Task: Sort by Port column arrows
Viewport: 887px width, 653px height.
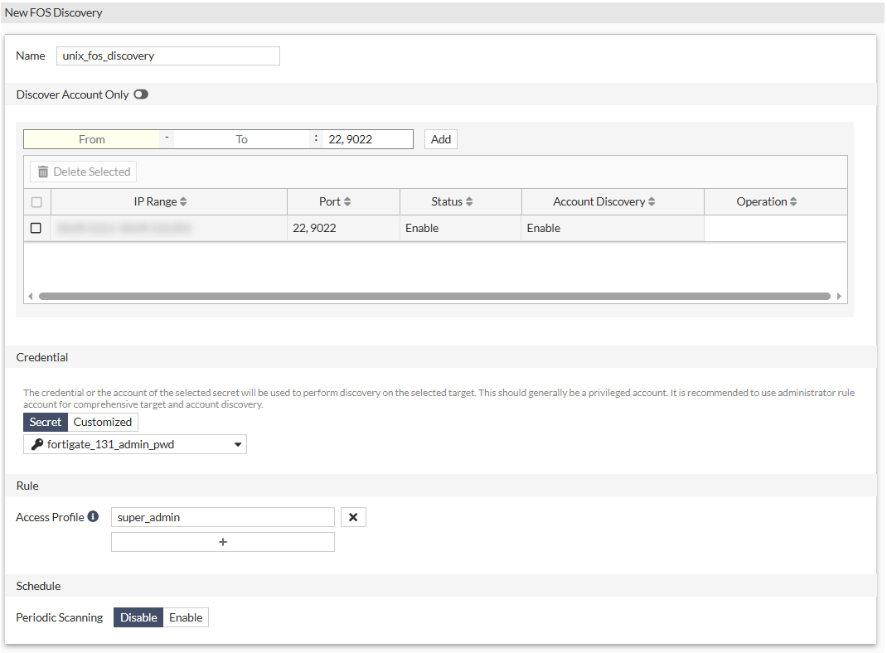Action: click(x=347, y=202)
